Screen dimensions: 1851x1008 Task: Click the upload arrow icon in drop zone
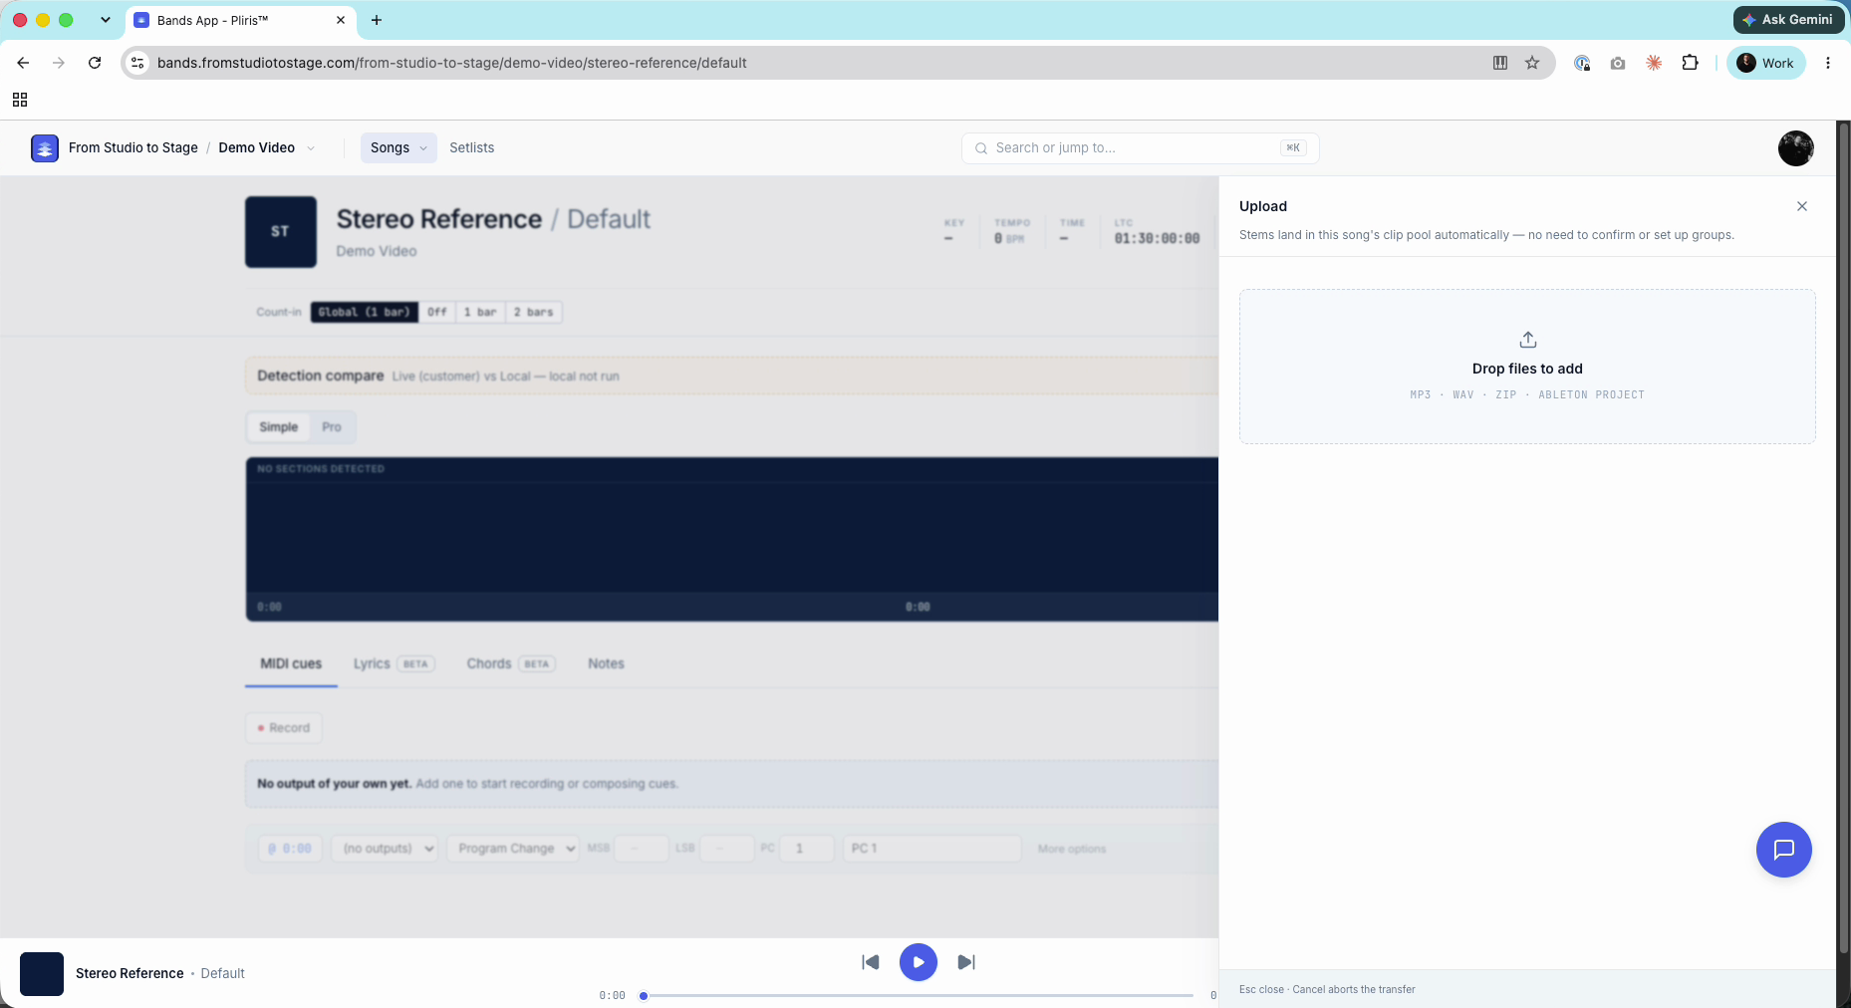pyautogui.click(x=1527, y=340)
